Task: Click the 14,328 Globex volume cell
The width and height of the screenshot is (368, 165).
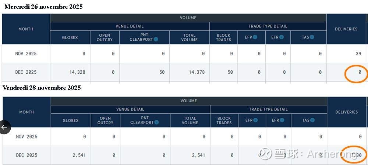Action: [77, 72]
